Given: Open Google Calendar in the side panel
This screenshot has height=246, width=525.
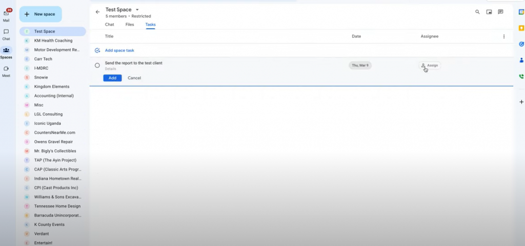Looking at the screenshot, I should (x=521, y=12).
